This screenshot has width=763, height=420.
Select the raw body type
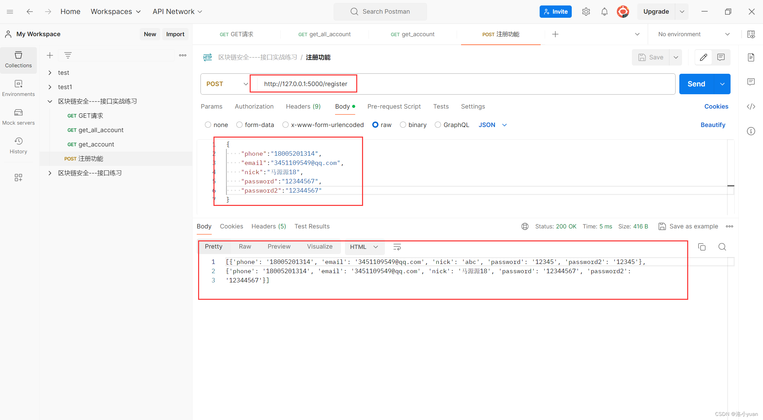[375, 125]
